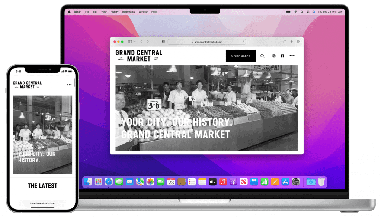Screen dimensions: 381x217
Task: Open Control Center in menu bar
Action: click(x=308, y=11)
